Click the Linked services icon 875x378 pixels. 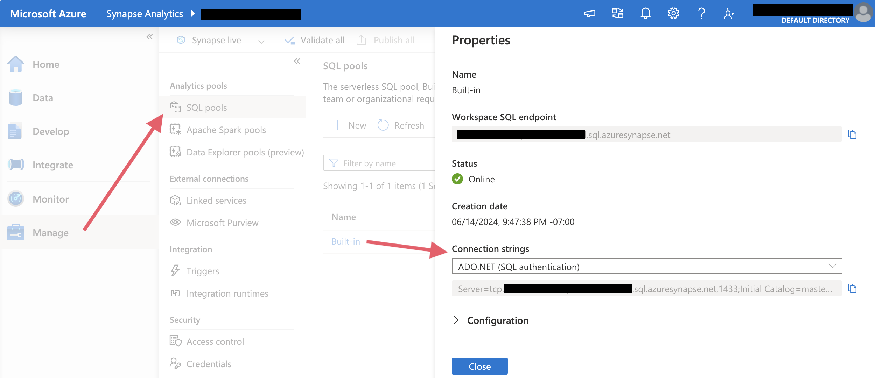[175, 200]
